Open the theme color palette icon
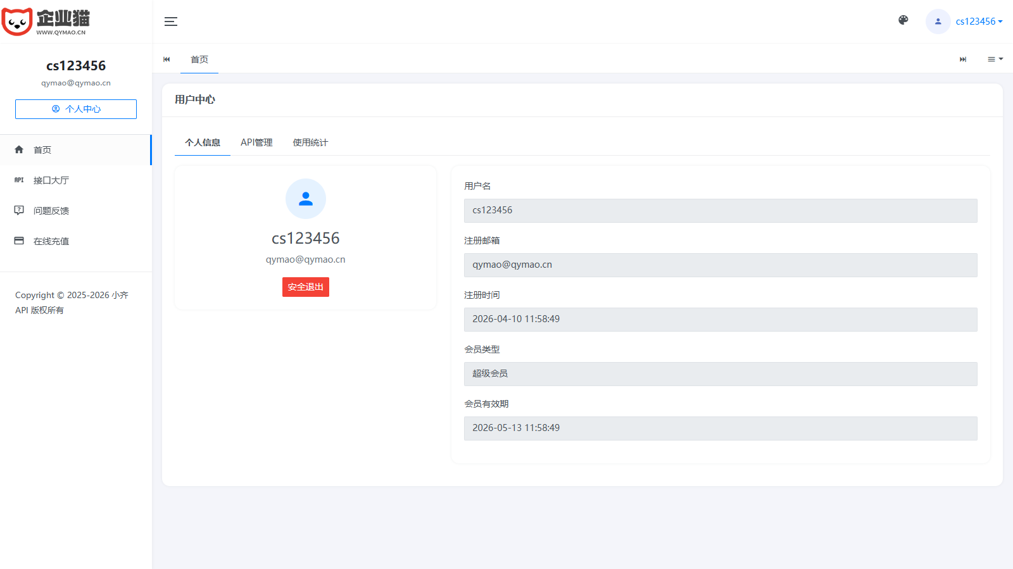The width and height of the screenshot is (1013, 569). [x=903, y=20]
